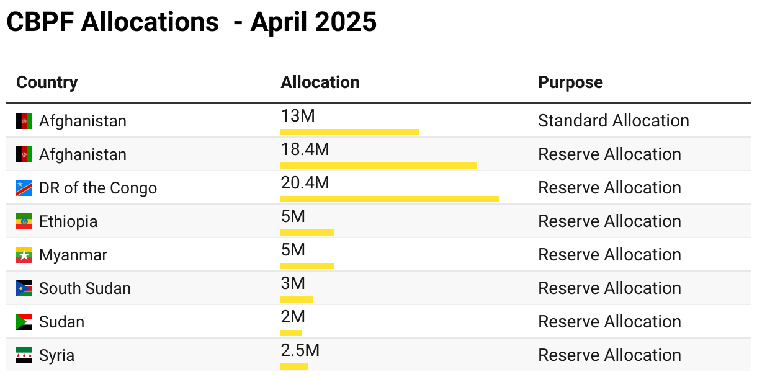Click the Standard Allocation purpose text

click(x=613, y=121)
